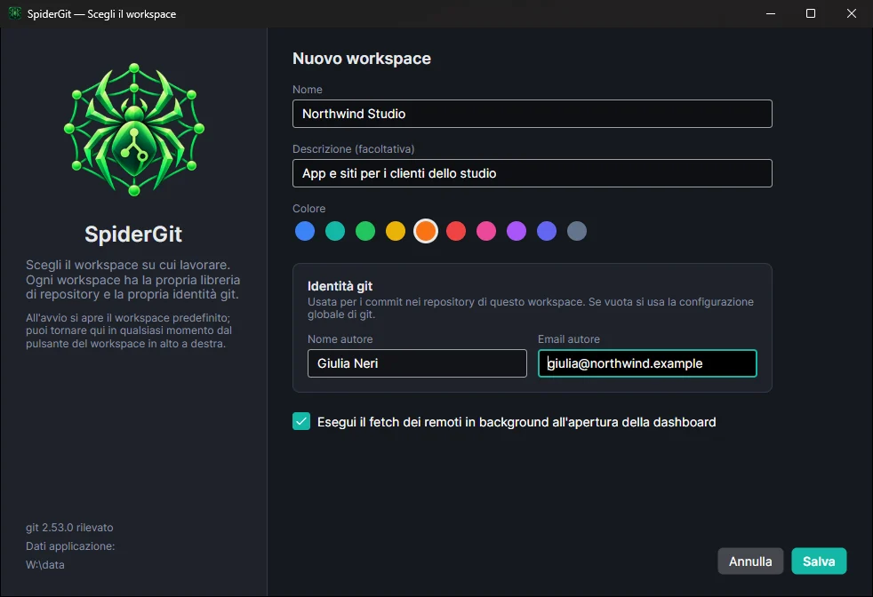Viewport: 873px width, 597px height.
Task: Click the 'Nome autore' label
Action: point(340,338)
